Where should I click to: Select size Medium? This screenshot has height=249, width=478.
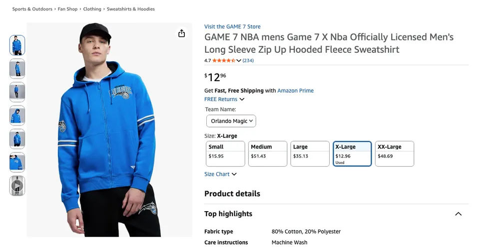(268, 154)
